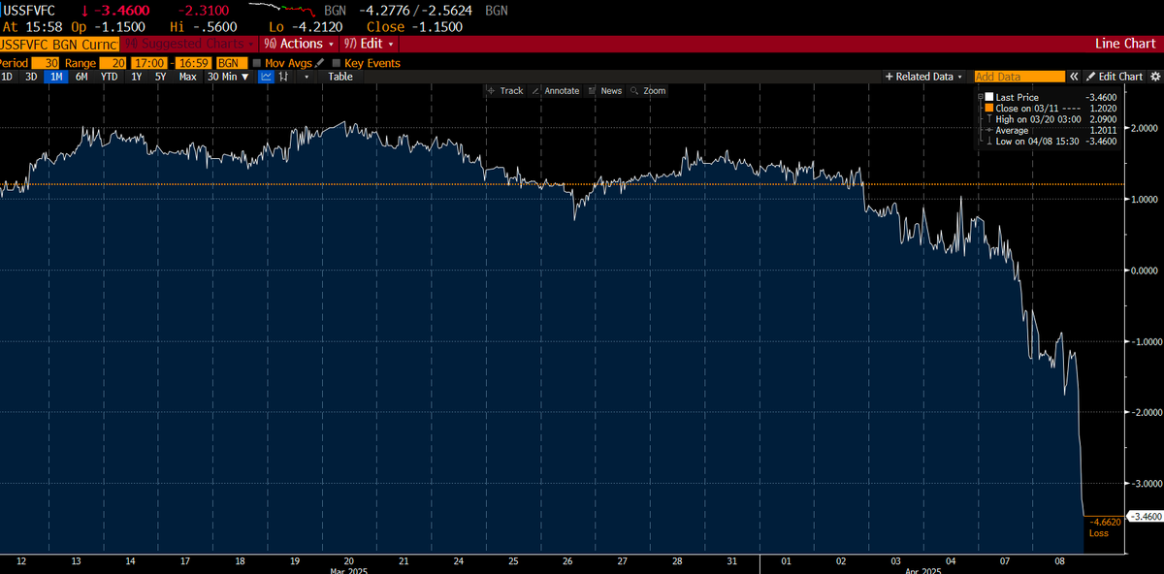Image resolution: width=1164 pixels, height=574 pixels.
Task: Open the Annotate tool
Action: tap(561, 90)
